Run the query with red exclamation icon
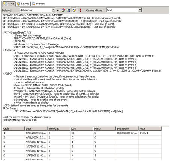 [80, 10]
